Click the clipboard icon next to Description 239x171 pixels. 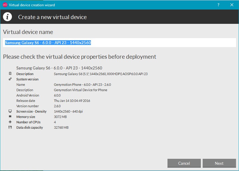click(10, 73)
